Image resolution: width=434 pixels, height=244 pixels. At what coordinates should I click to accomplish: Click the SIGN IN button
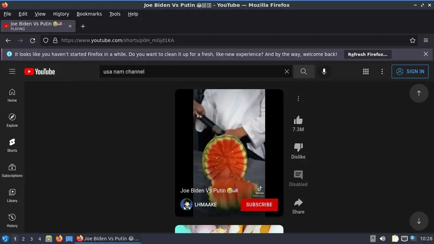[410, 72]
